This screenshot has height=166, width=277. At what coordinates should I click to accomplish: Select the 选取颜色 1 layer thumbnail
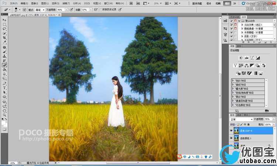pyautogui.click(x=236, y=138)
